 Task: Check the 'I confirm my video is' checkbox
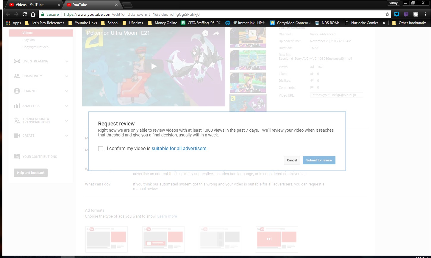click(x=101, y=149)
